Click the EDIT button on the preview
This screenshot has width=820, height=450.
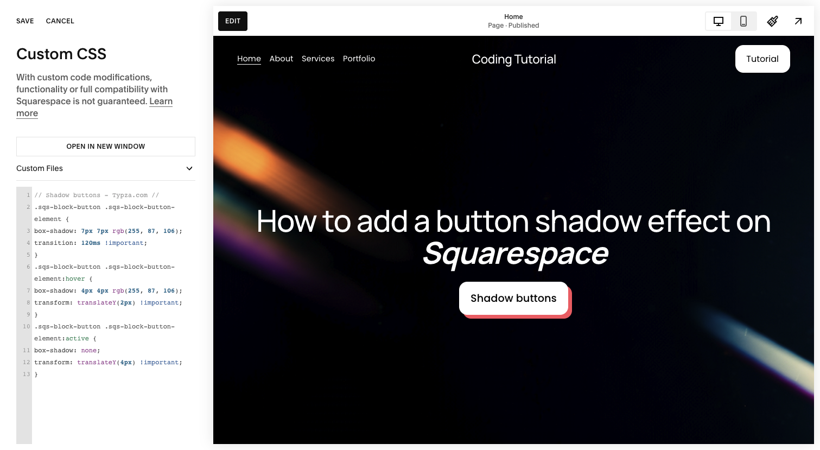tap(232, 21)
